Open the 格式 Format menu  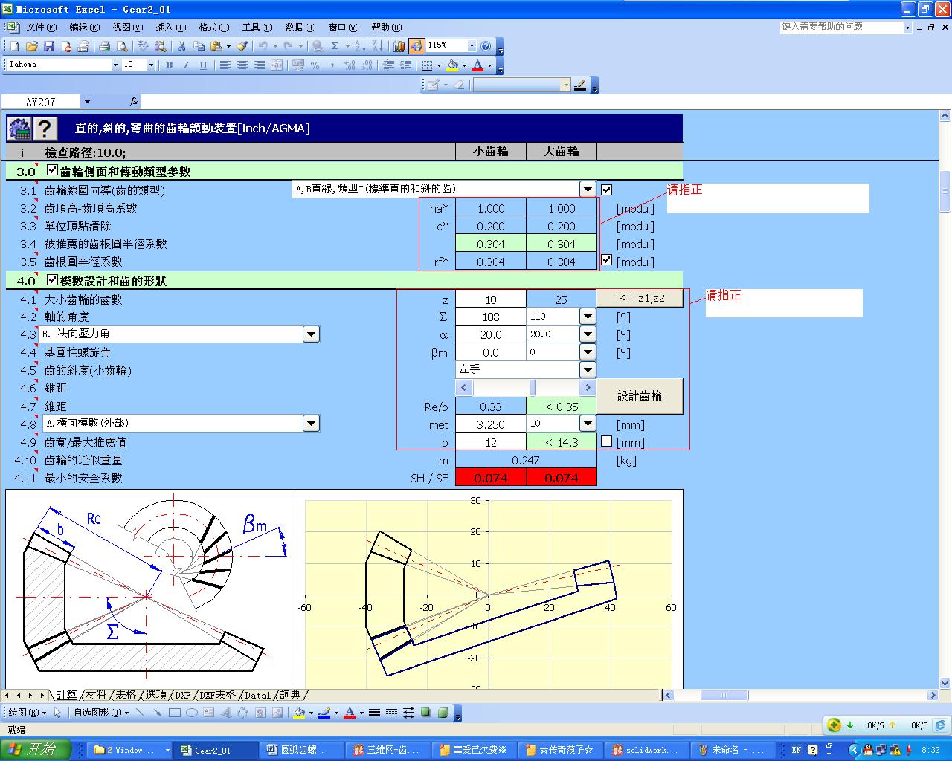[x=213, y=27]
